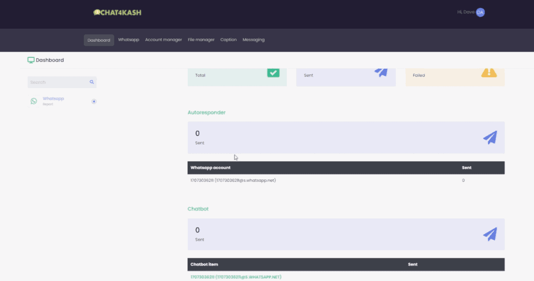
Task: Select the radio dot next to Whatsapp Report
Action: [x=94, y=102]
